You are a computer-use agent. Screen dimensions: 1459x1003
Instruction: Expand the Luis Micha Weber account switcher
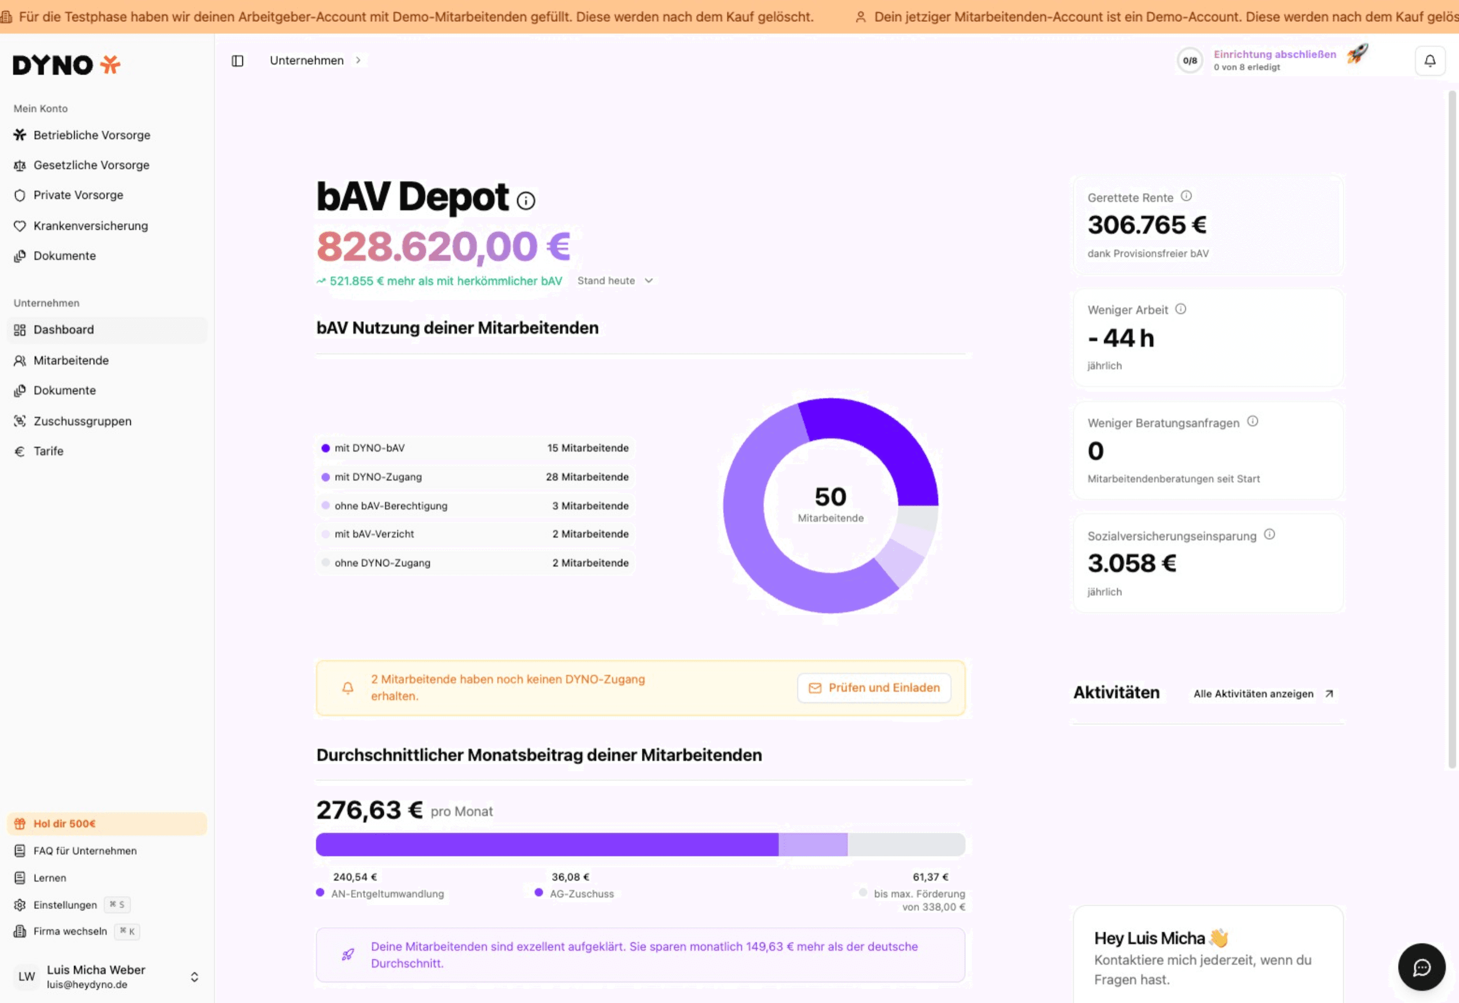(194, 976)
